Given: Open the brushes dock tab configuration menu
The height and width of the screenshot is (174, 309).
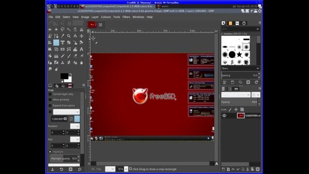Looking at the screenshot, I should tap(260, 23).
